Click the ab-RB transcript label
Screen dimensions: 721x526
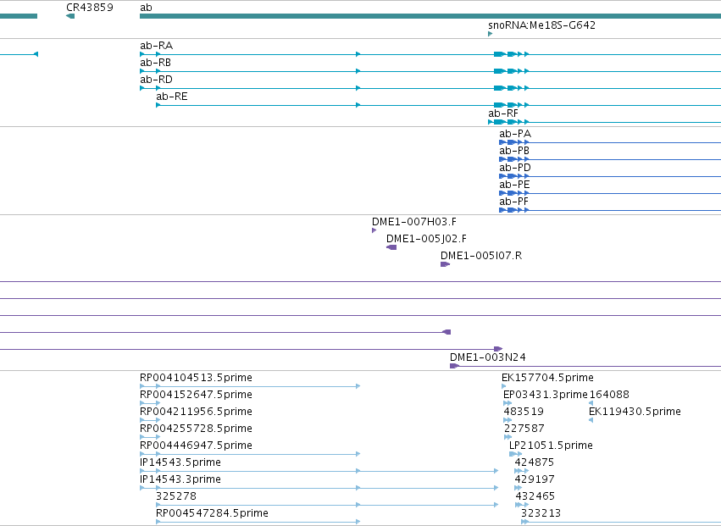point(155,63)
